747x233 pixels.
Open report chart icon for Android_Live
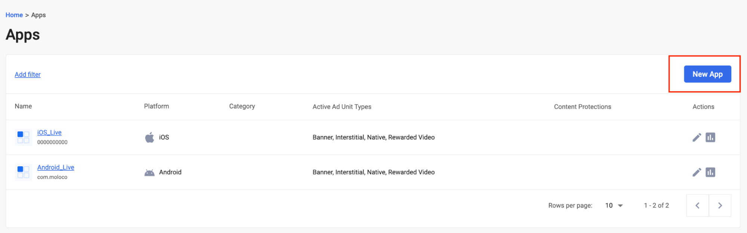(x=710, y=172)
